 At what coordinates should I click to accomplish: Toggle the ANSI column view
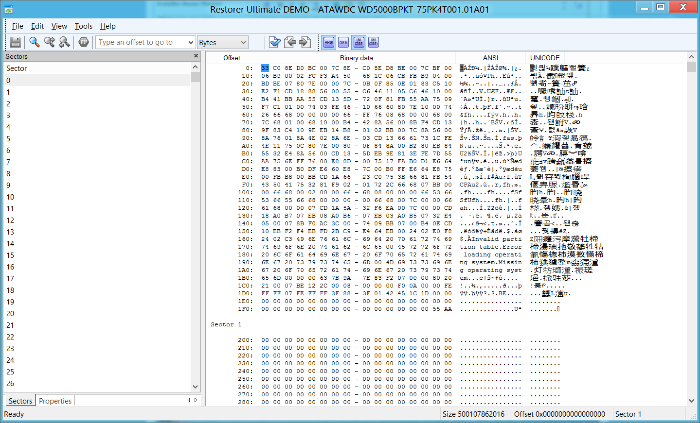[329, 42]
